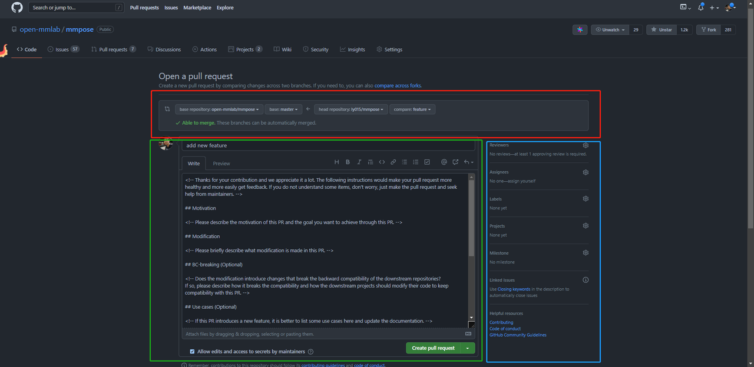Insert a task list checkbox icon

(427, 162)
